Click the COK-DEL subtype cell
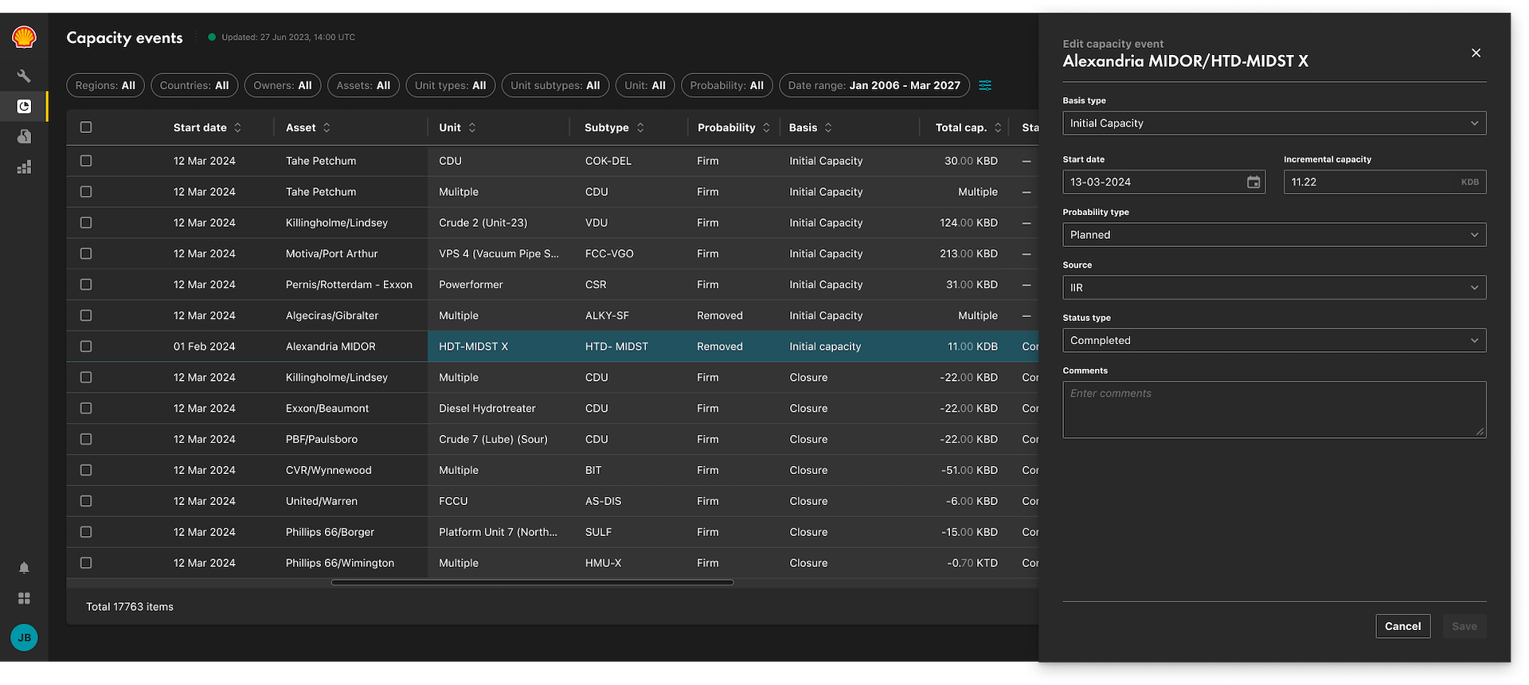The width and height of the screenshot is (1529, 685). [x=608, y=161]
